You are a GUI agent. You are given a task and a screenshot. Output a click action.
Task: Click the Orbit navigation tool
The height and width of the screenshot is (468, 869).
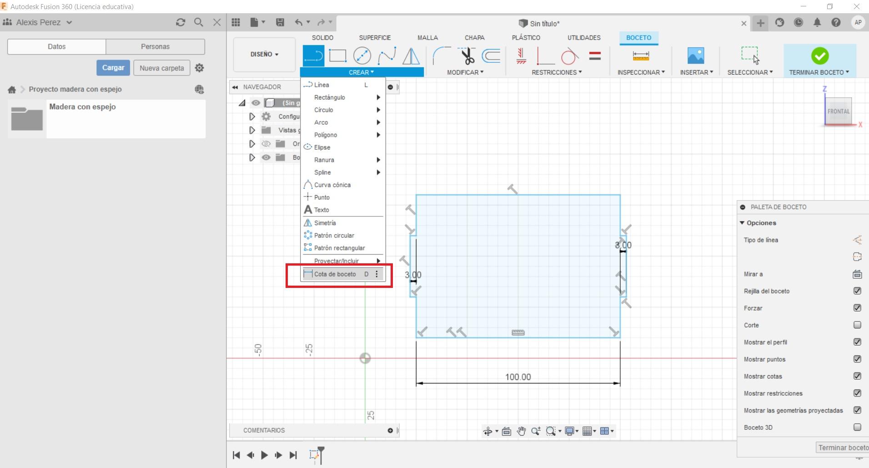coord(487,431)
